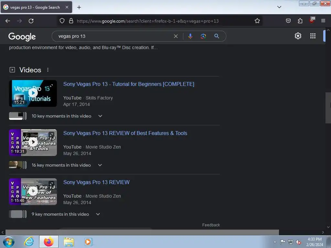This screenshot has height=248, width=331.
Task: Click the forward navigation arrow
Action: coord(19,21)
